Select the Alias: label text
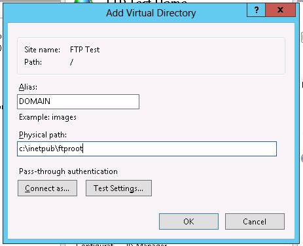Screen dimensions: 303x246 [28, 87]
